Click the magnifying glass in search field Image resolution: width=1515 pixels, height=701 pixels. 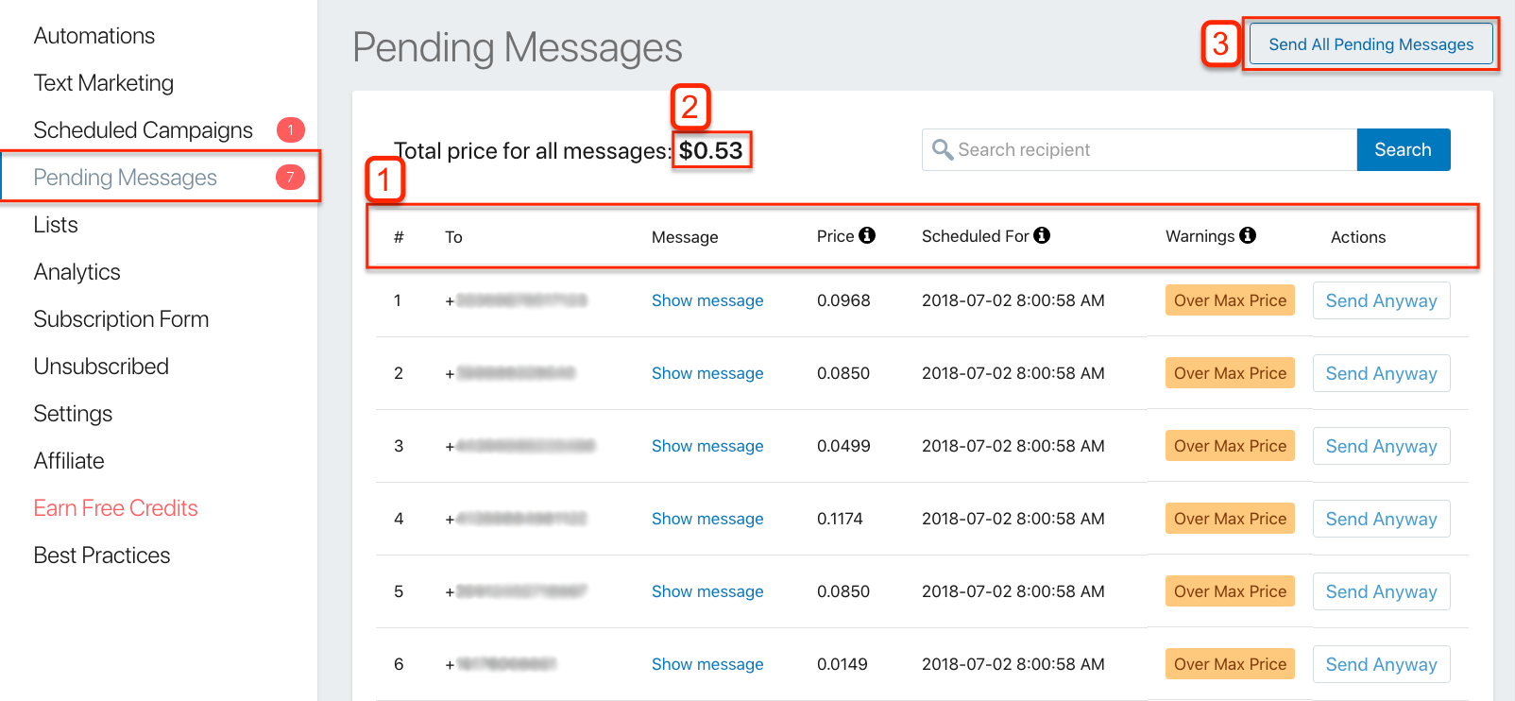click(x=943, y=149)
